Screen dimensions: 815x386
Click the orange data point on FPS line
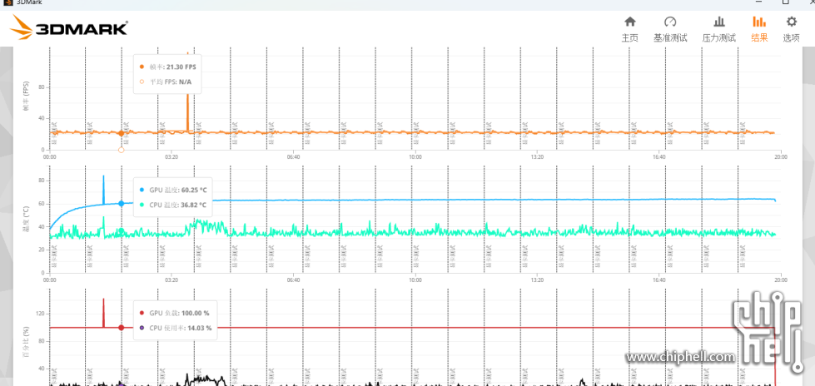[122, 133]
